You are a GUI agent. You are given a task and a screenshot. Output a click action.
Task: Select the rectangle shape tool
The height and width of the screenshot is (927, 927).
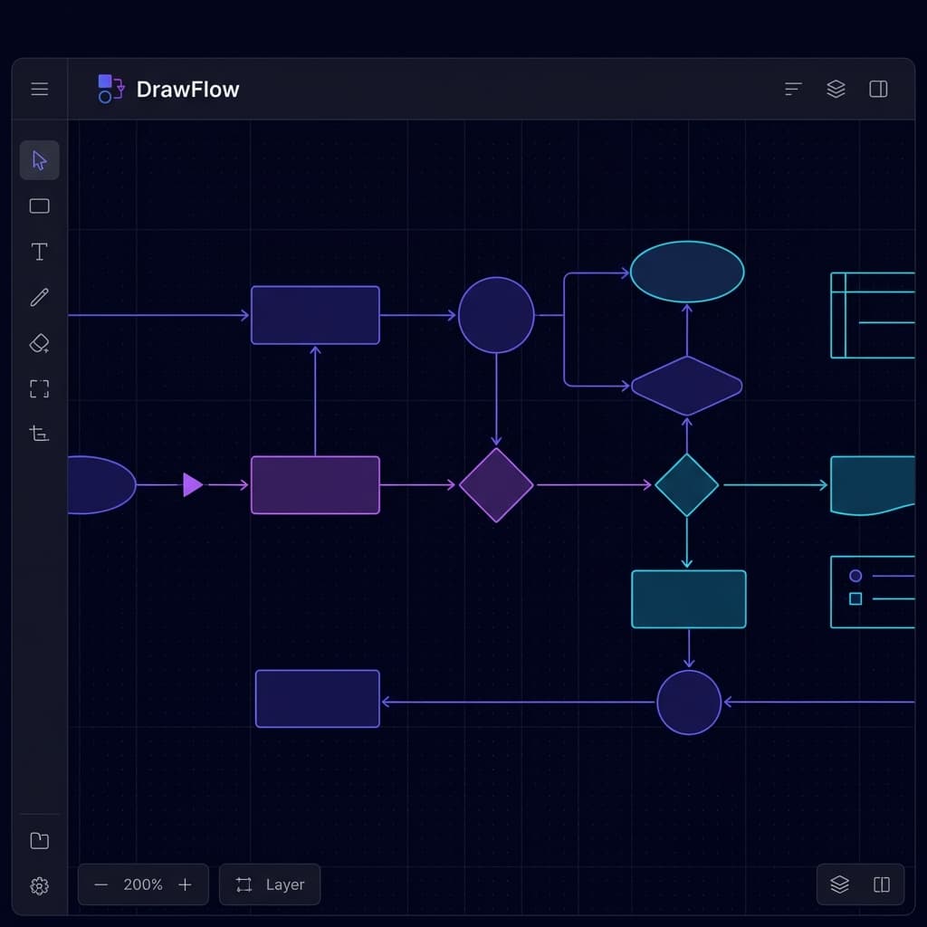click(39, 205)
